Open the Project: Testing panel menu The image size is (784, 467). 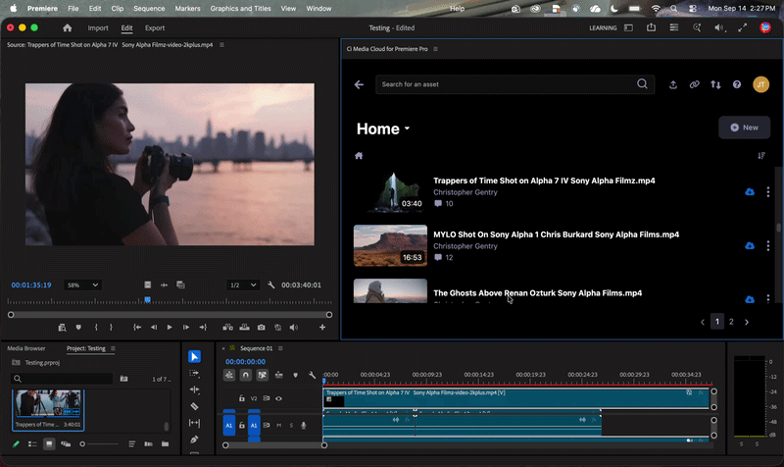(113, 348)
